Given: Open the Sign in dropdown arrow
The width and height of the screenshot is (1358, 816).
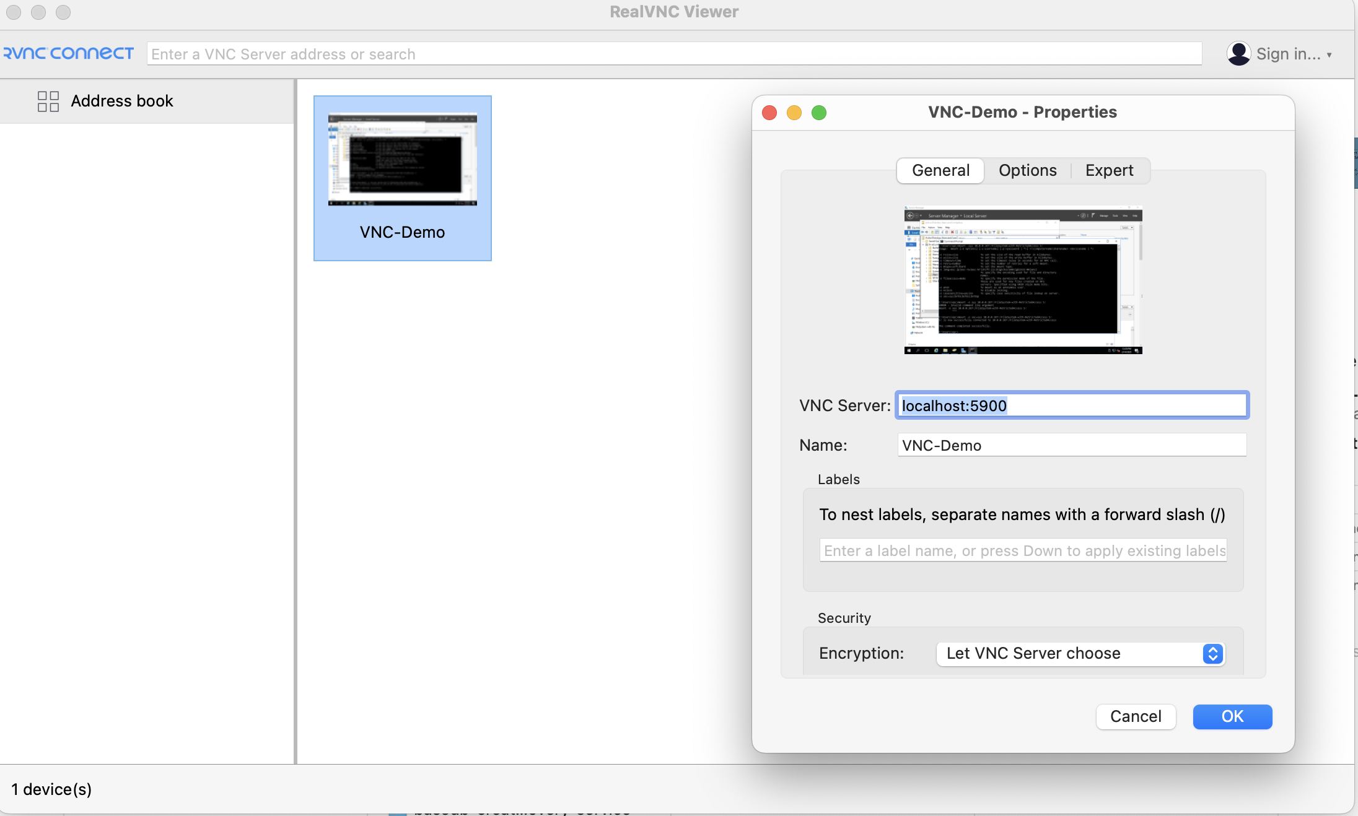Looking at the screenshot, I should 1329,55.
